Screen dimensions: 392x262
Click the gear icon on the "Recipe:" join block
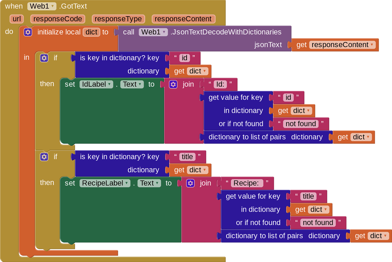[191, 183]
